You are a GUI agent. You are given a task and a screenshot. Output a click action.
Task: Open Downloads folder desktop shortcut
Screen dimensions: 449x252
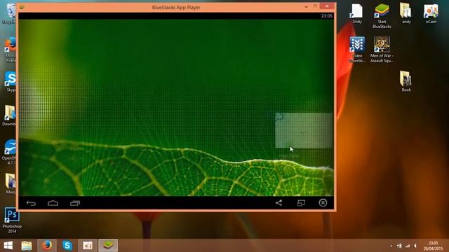pyautogui.click(x=9, y=115)
